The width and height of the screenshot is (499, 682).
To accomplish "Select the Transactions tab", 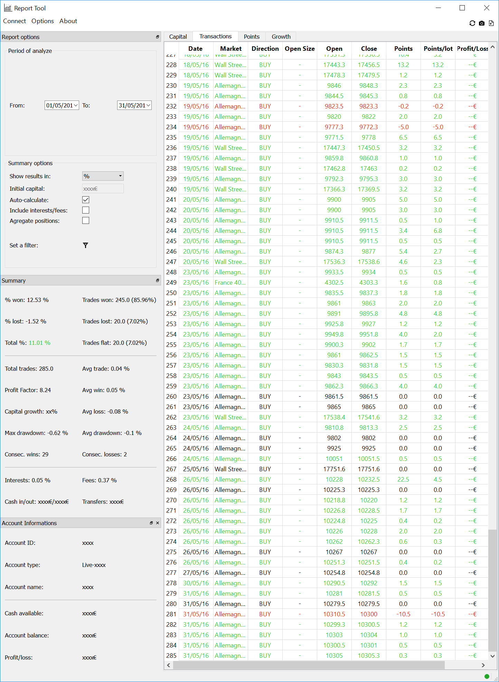I will pos(216,36).
